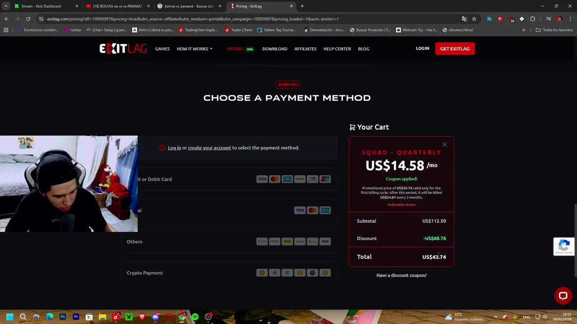Click the address bar URL
577x324 pixels.
[x=192, y=19]
